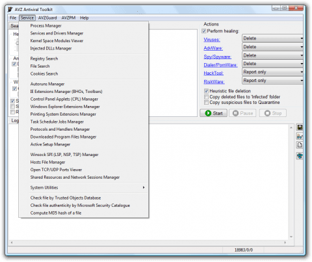Choose Process Manager from menu

(x=84, y=26)
